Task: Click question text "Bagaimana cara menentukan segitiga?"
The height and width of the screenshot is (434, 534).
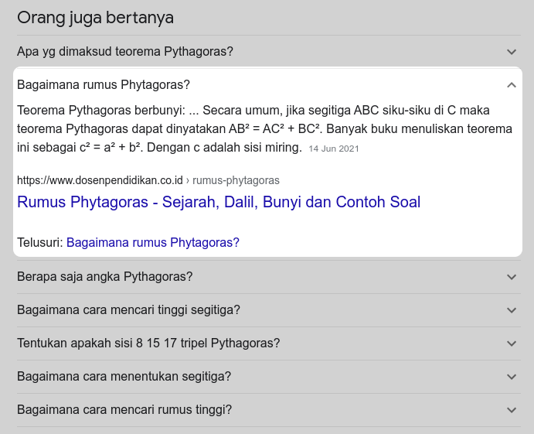Action: [x=124, y=377]
